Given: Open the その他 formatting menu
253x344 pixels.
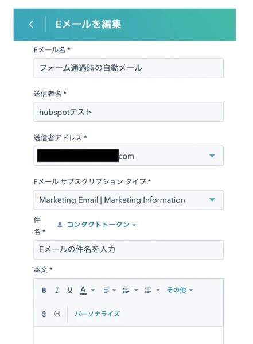Looking at the screenshot, I should pos(180,290).
